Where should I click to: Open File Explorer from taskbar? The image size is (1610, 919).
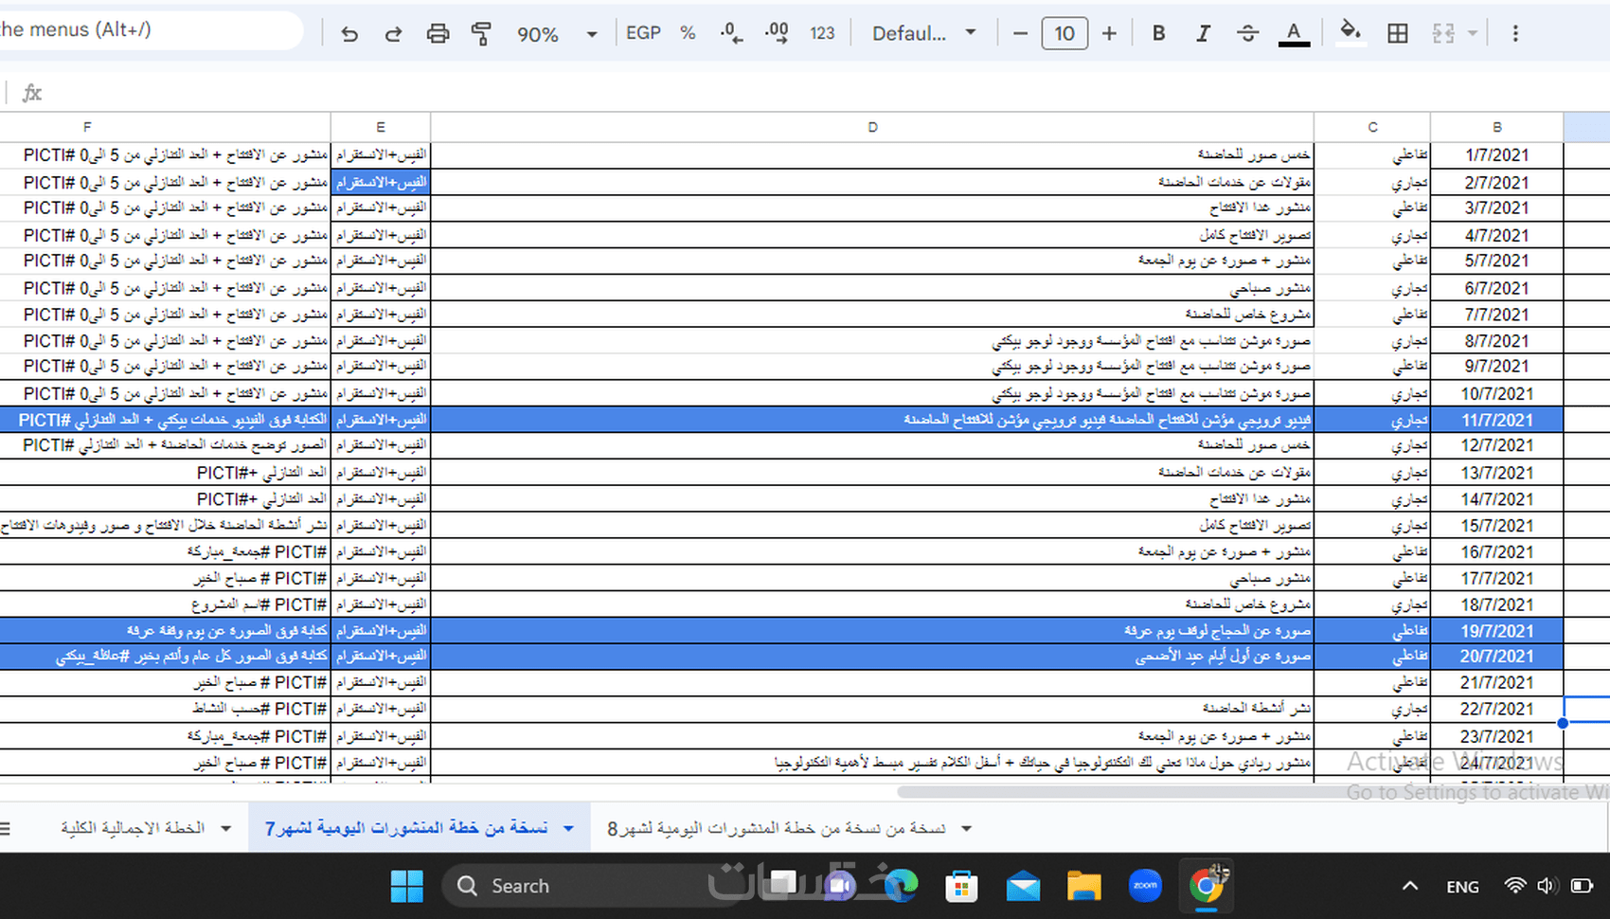(x=1083, y=886)
